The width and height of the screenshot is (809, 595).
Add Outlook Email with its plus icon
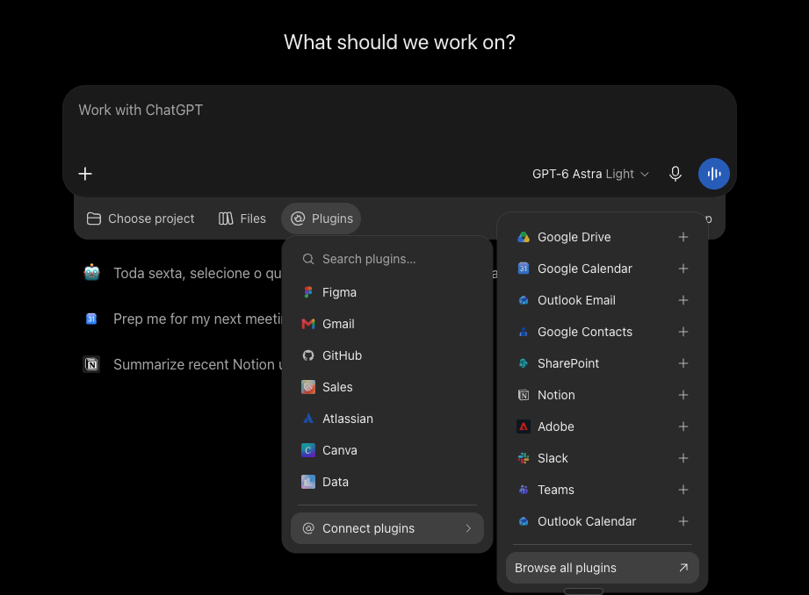tap(683, 300)
